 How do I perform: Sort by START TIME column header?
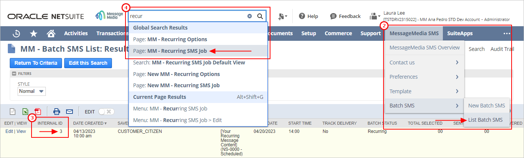click(300, 123)
